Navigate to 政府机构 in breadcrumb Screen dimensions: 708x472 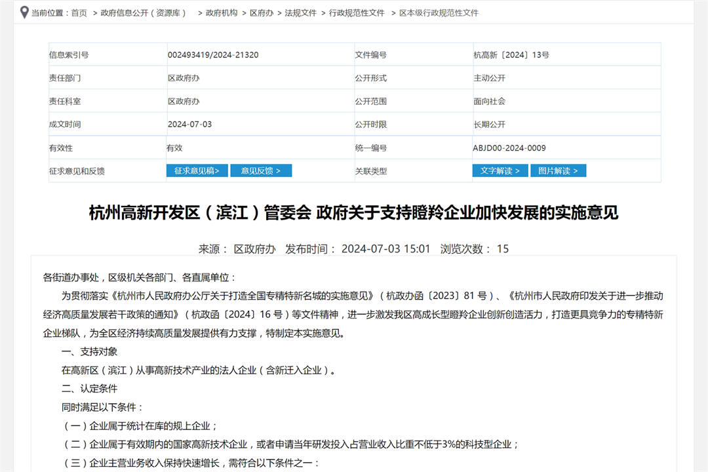pyautogui.click(x=222, y=13)
